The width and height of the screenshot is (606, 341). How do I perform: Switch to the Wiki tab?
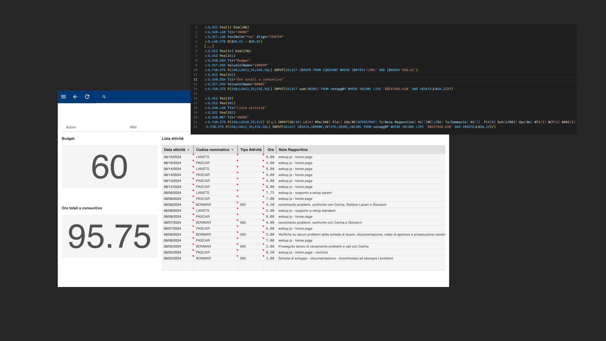point(133,127)
